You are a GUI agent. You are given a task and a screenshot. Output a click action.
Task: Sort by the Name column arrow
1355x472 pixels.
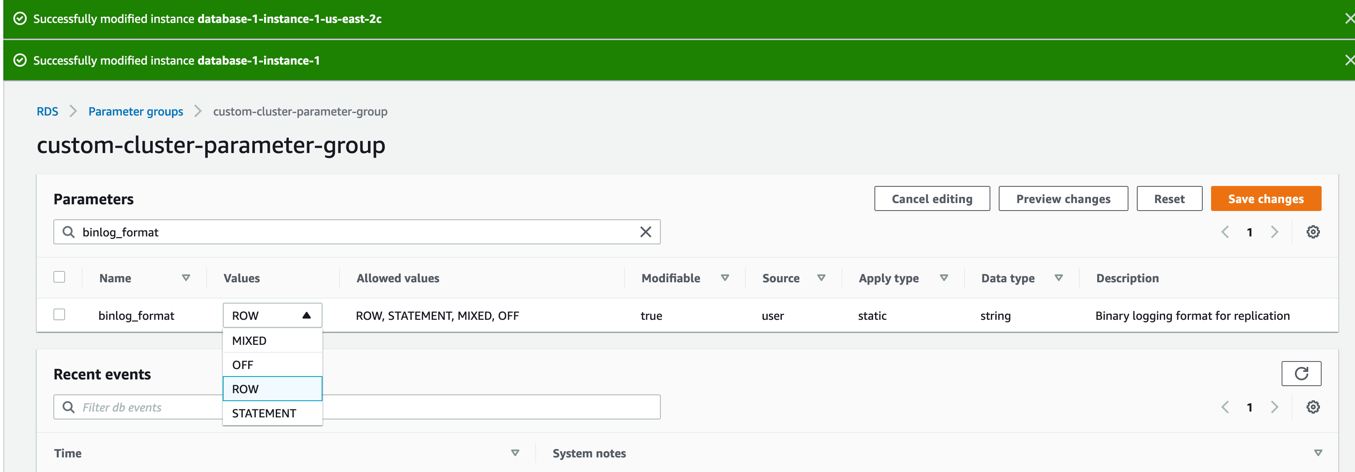click(186, 278)
